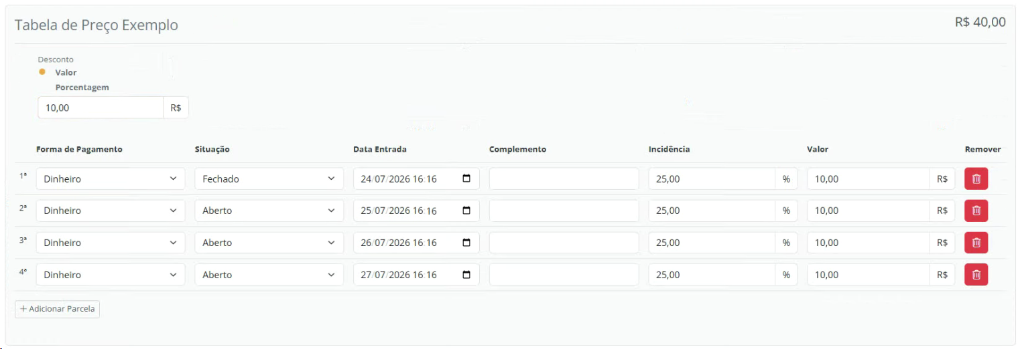Click Adicionar Parcela button
The height and width of the screenshot is (349, 1020).
click(57, 309)
